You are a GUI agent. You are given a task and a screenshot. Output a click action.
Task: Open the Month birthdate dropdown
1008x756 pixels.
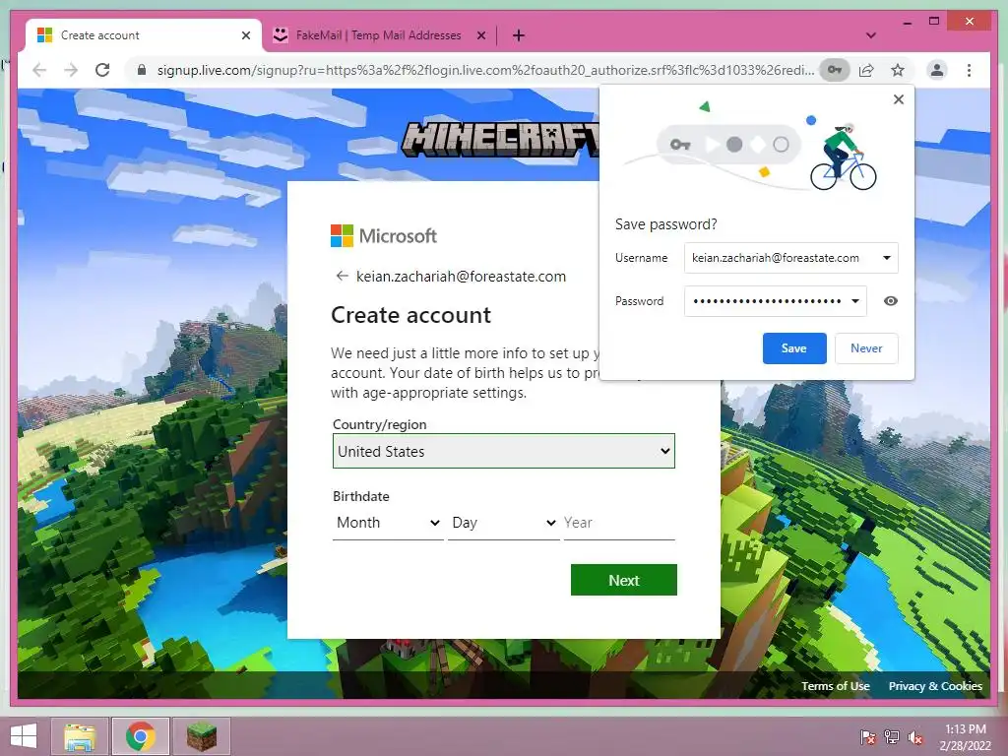click(388, 523)
